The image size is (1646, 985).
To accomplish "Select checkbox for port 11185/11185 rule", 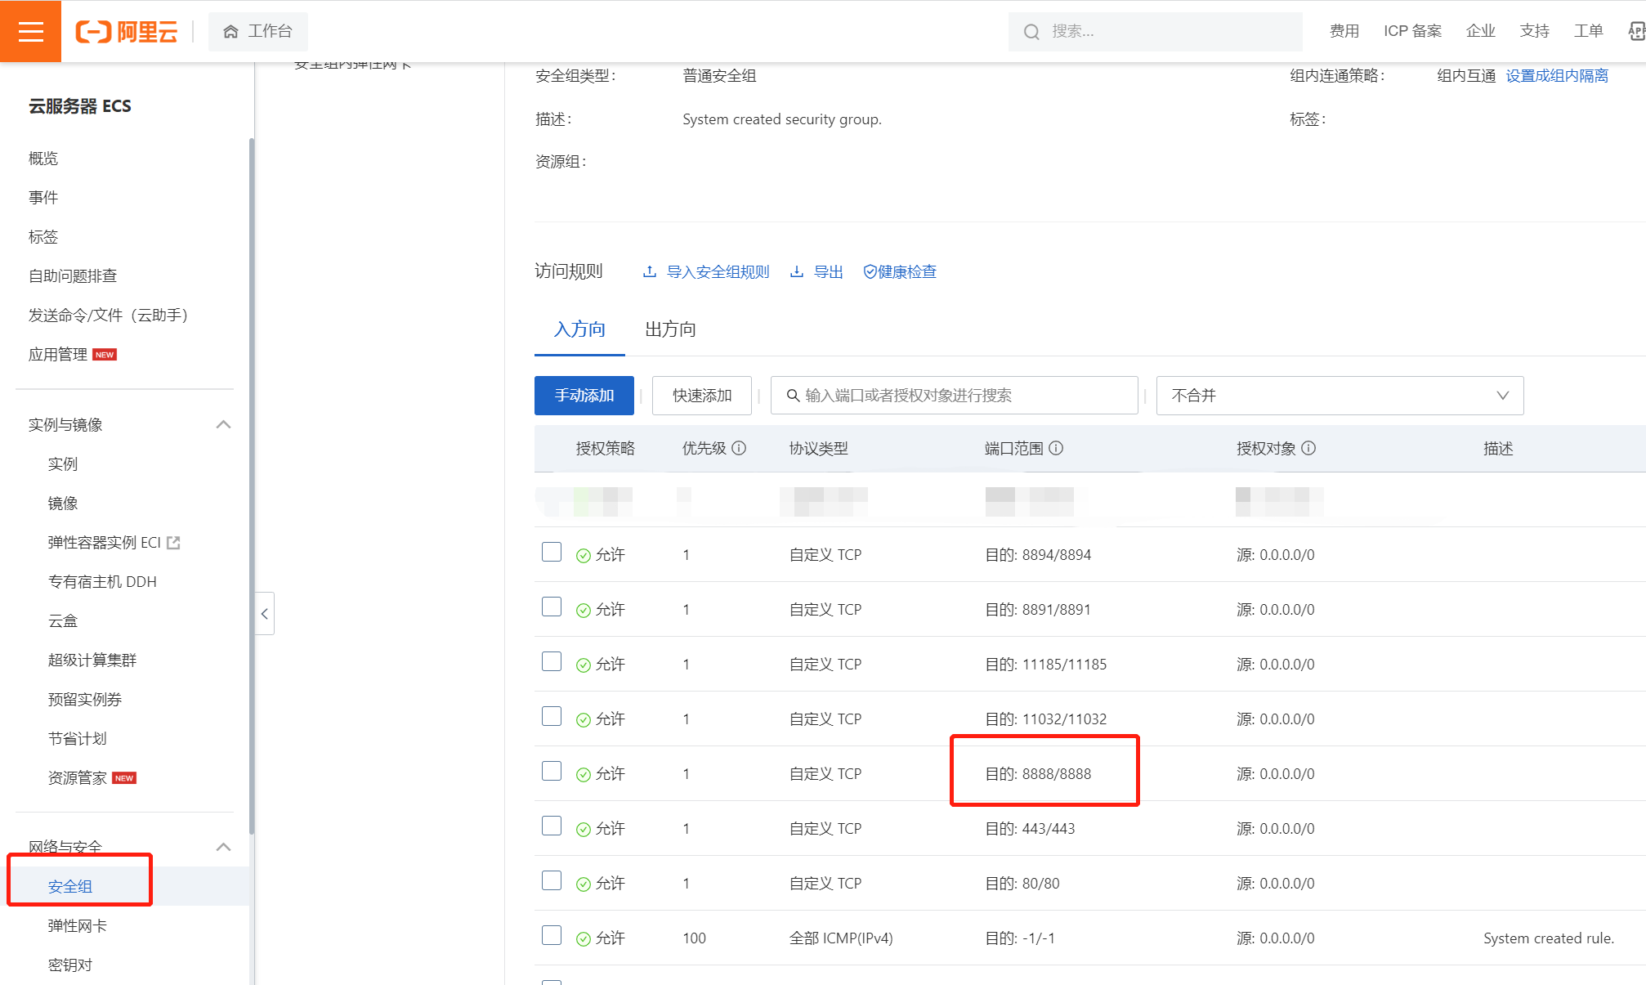I will tap(552, 661).
